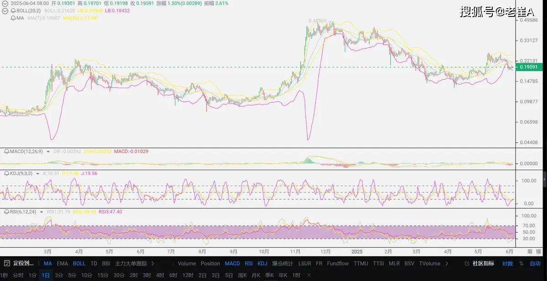Switch to the 分时 timeframe

[x=18, y=275]
